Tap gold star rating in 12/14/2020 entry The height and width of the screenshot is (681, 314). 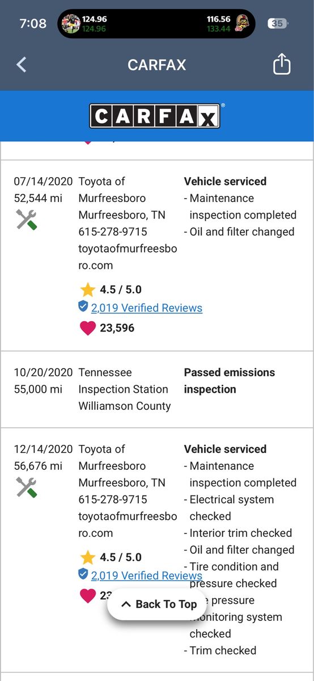point(87,557)
